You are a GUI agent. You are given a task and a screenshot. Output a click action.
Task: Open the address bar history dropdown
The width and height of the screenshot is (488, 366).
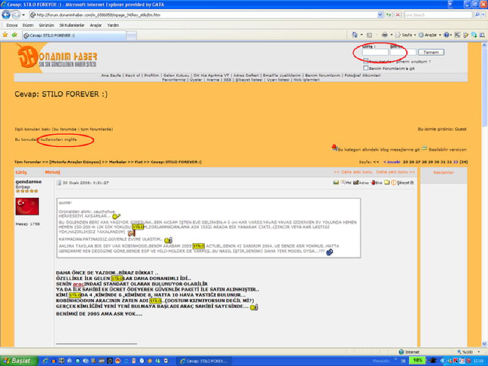click(380, 15)
